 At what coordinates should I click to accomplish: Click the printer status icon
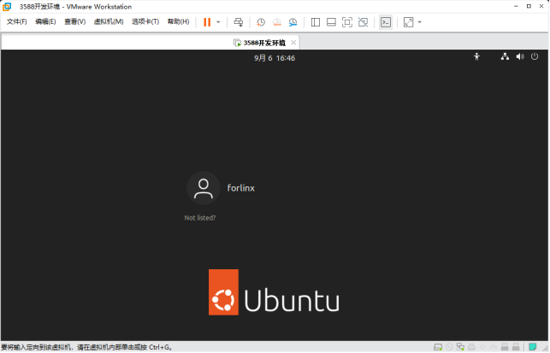coord(471,347)
